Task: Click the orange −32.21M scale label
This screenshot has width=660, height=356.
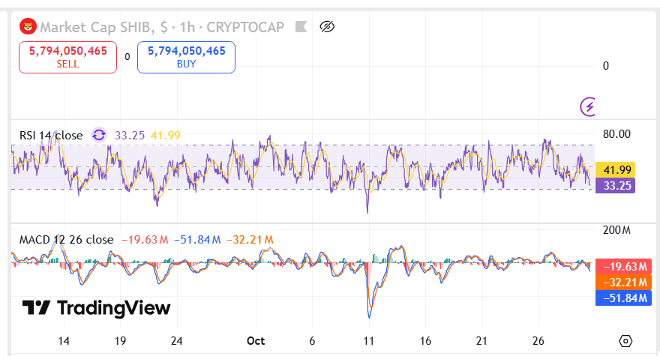Action: pos(623,283)
